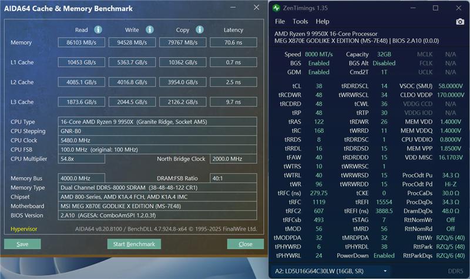The width and height of the screenshot is (470, 279).
Task: Click GDM value Enabled
Action: 318,72
